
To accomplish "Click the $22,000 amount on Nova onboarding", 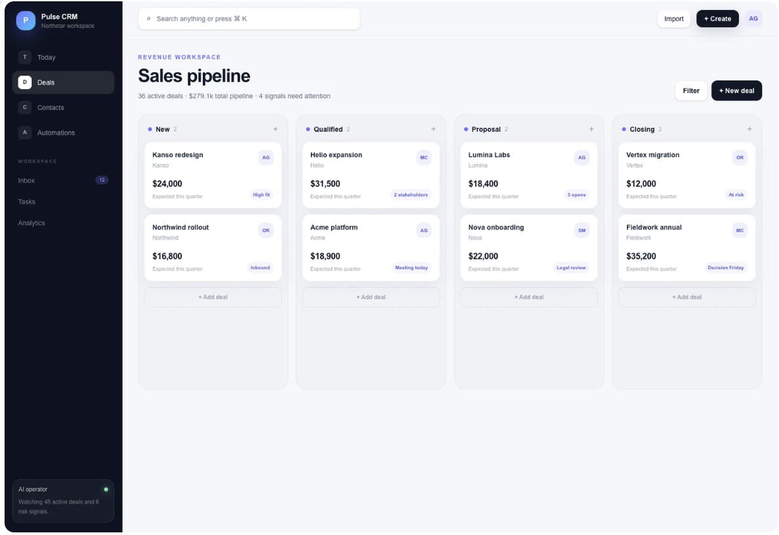I will click(x=483, y=256).
